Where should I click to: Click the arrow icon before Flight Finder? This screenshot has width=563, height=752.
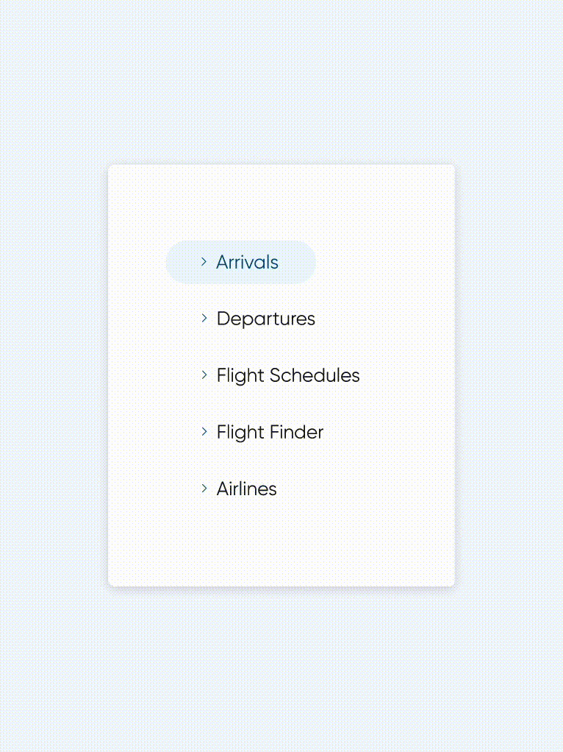(204, 432)
